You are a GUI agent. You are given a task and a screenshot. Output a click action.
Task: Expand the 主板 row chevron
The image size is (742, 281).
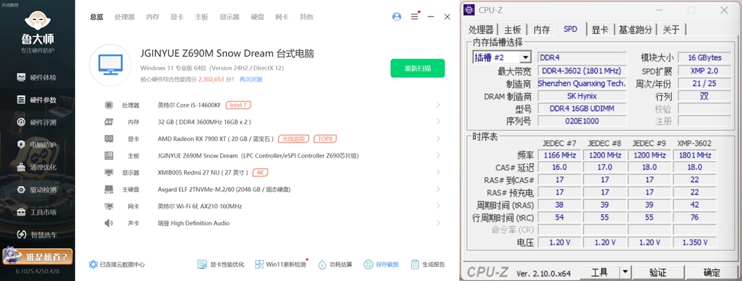438,155
